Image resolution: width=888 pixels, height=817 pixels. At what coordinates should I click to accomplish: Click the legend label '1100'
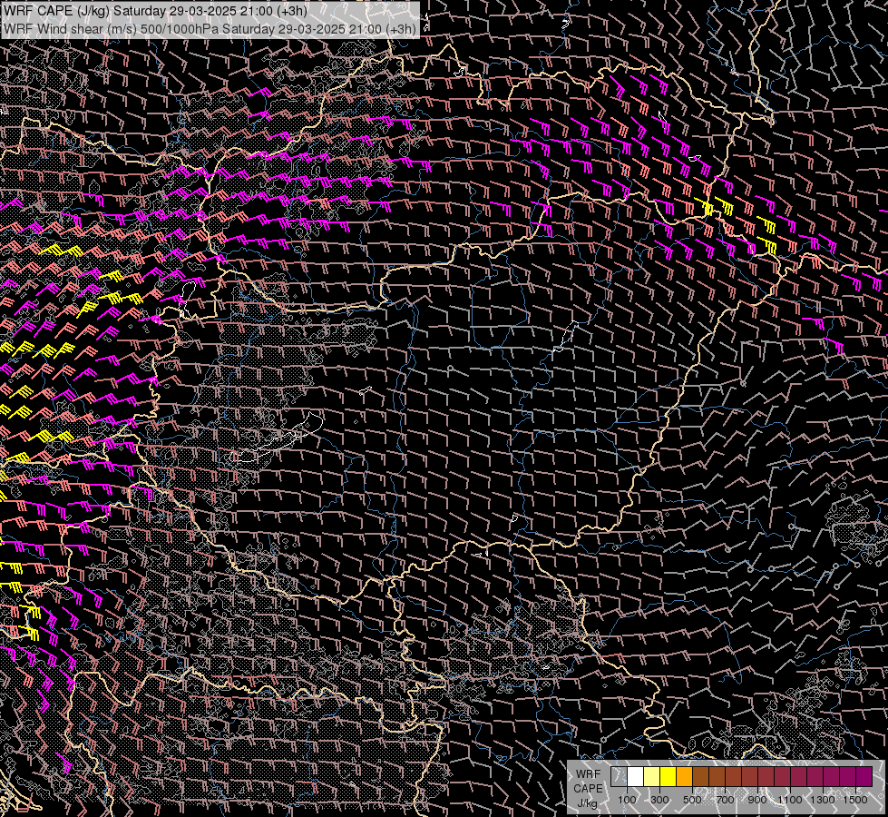789,800
